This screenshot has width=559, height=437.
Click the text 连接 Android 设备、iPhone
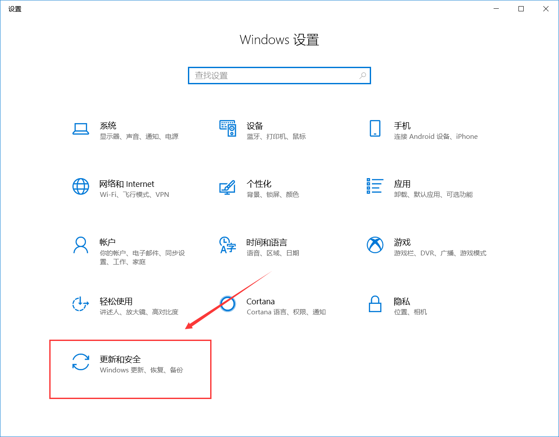[x=436, y=137]
